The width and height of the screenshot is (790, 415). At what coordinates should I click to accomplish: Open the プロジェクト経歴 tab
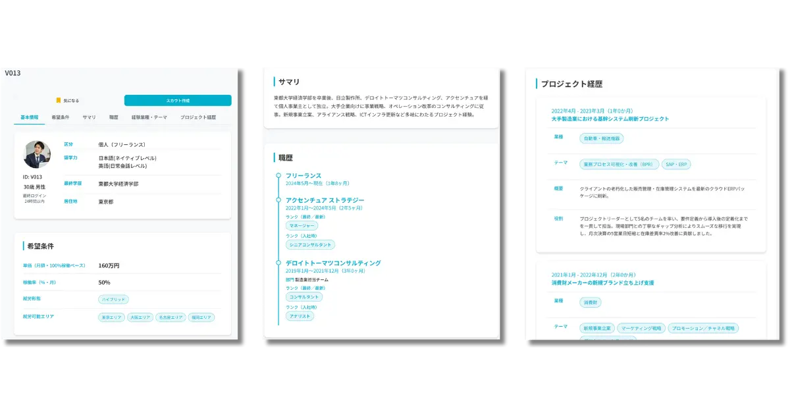[x=200, y=117]
